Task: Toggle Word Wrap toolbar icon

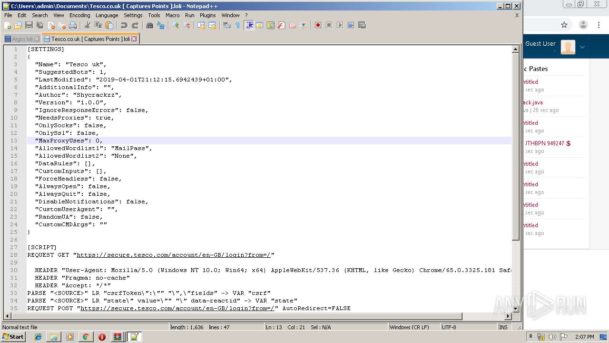Action: [227, 25]
